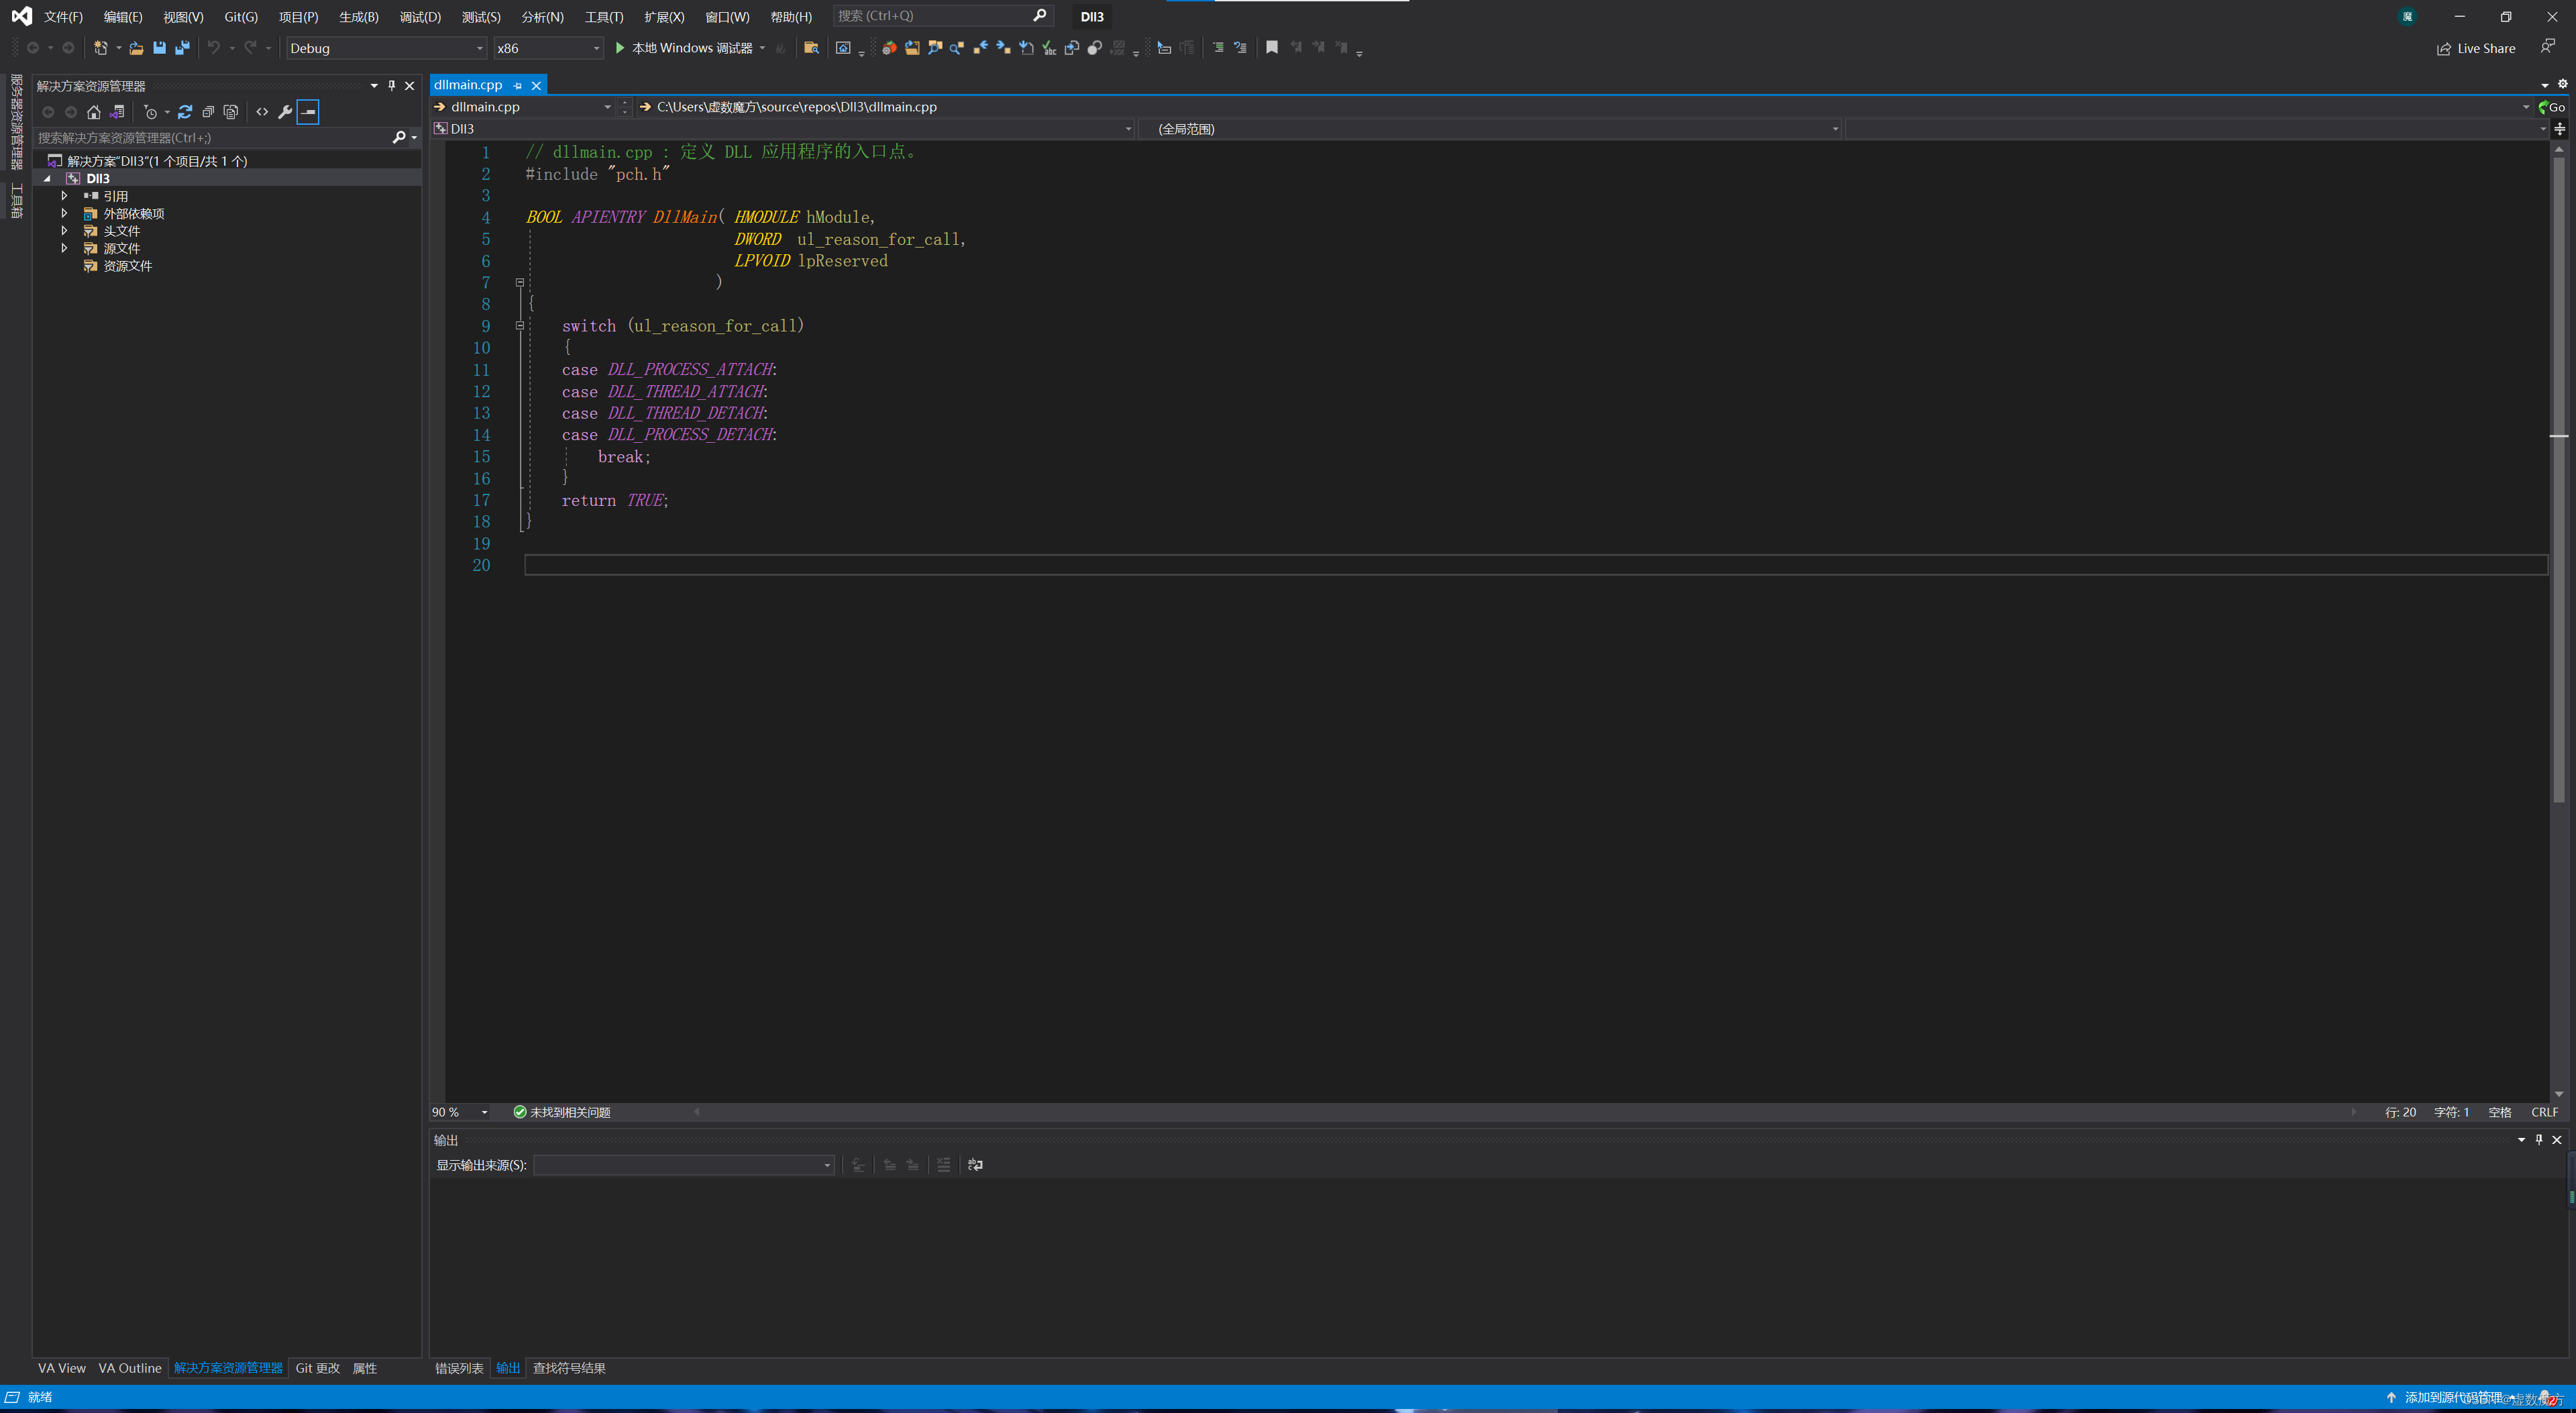Click the gray bookmark toolbar icon
The image size is (2576, 1413).
pos(1272,48)
